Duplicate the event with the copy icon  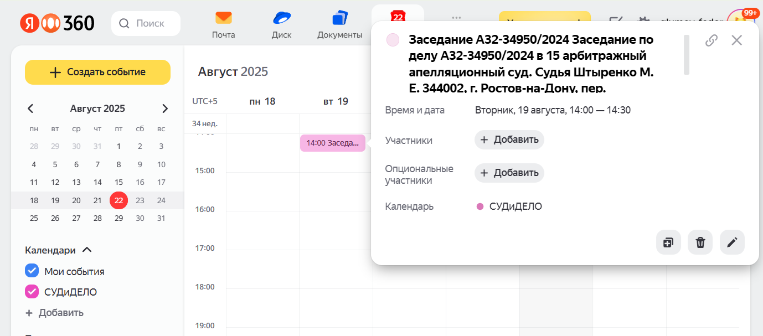[x=668, y=242]
